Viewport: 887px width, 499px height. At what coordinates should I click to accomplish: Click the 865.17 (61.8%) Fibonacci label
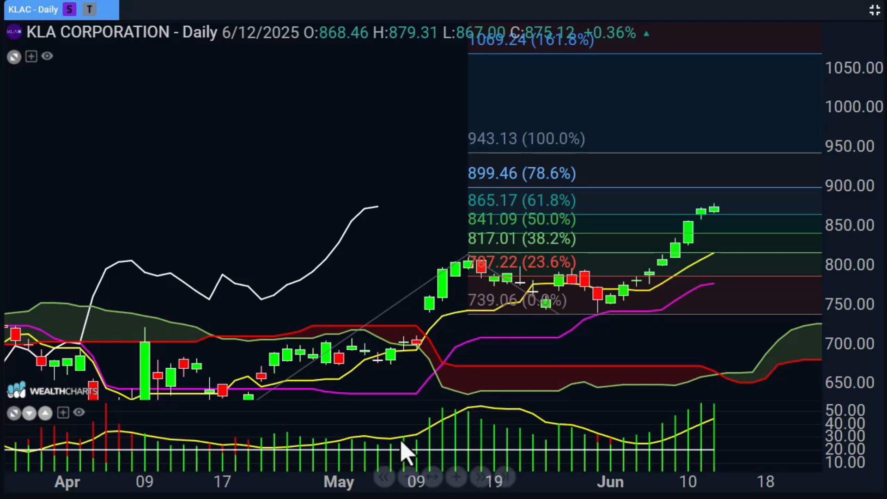coord(522,201)
